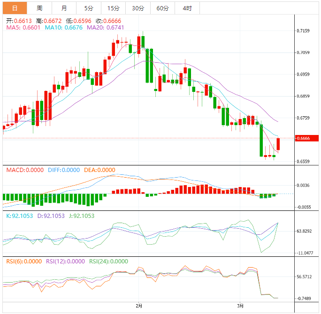Switch to the 5分 timeframe

(89, 8)
